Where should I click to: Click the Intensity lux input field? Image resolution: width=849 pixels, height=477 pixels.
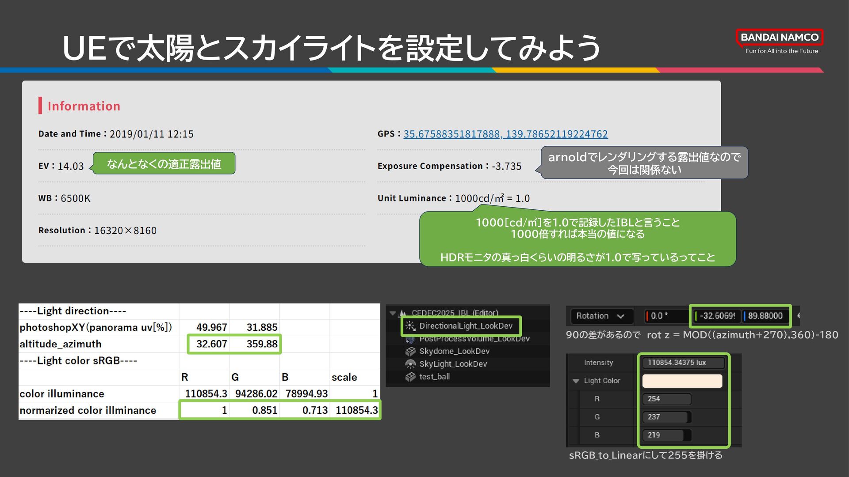pyautogui.click(x=683, y=363)
